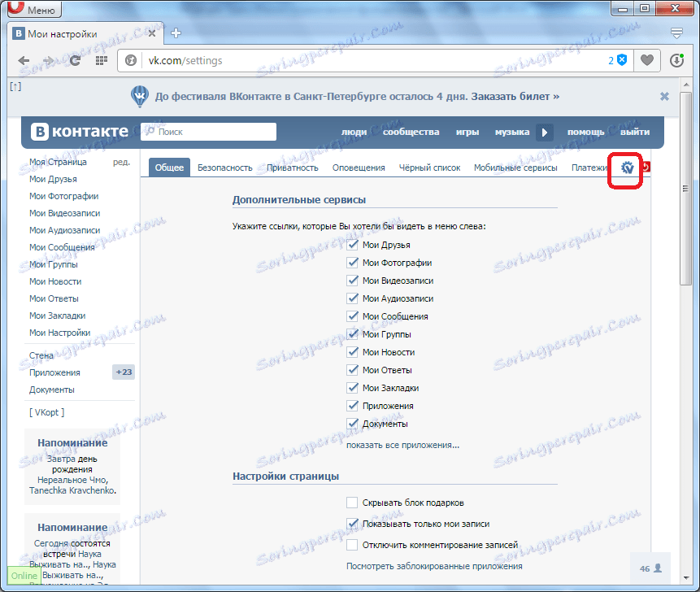Open 'Заказать билет »' banner link
Screen dimensions: 700x592
pos(515,97)
